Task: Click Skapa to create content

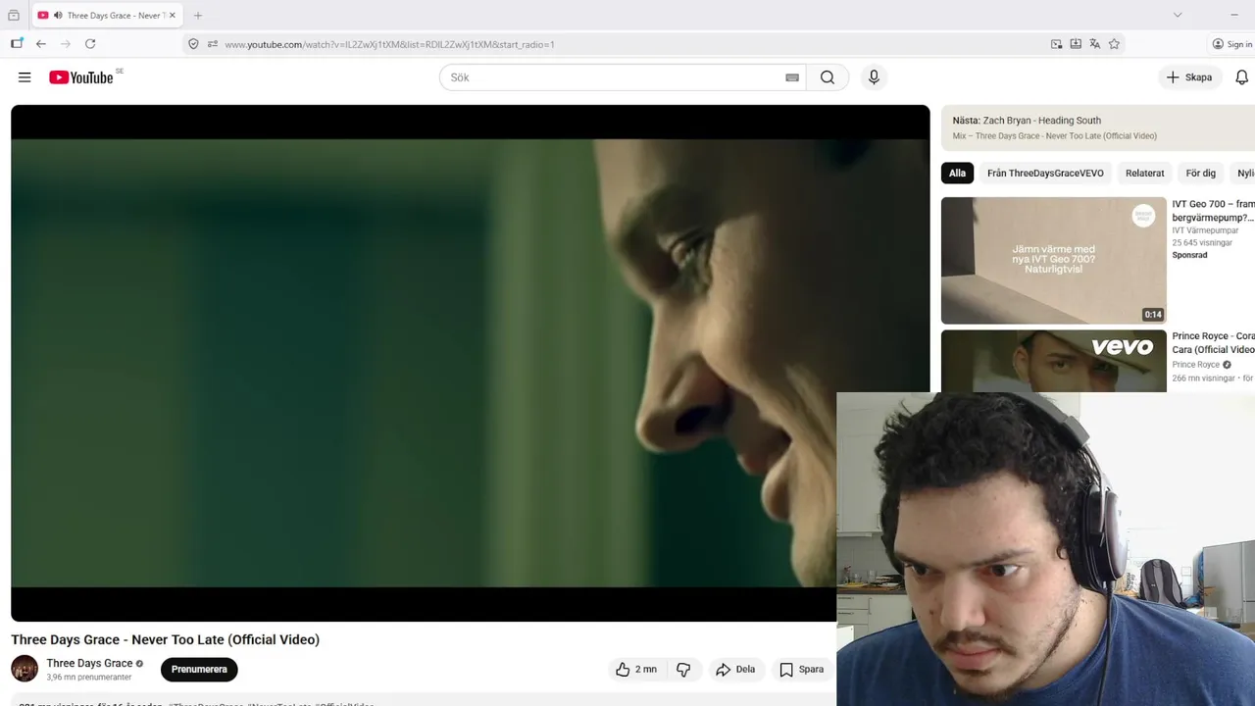Action: click(x=1189, y=77)
